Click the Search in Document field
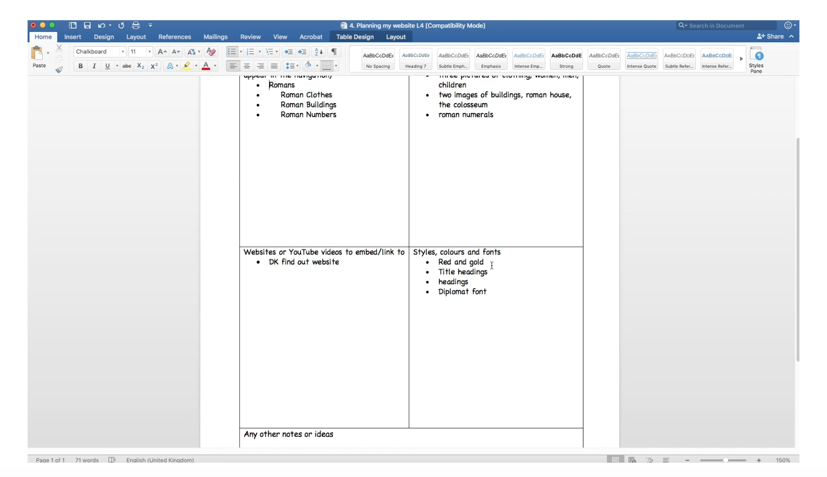Viewport: 827px width, 477px height. [726, 26]
